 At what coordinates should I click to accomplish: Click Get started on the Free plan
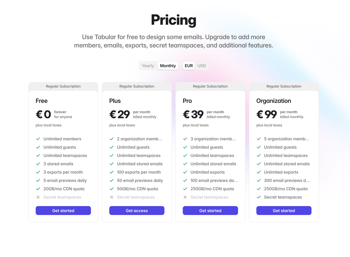(x=63, y=210)
